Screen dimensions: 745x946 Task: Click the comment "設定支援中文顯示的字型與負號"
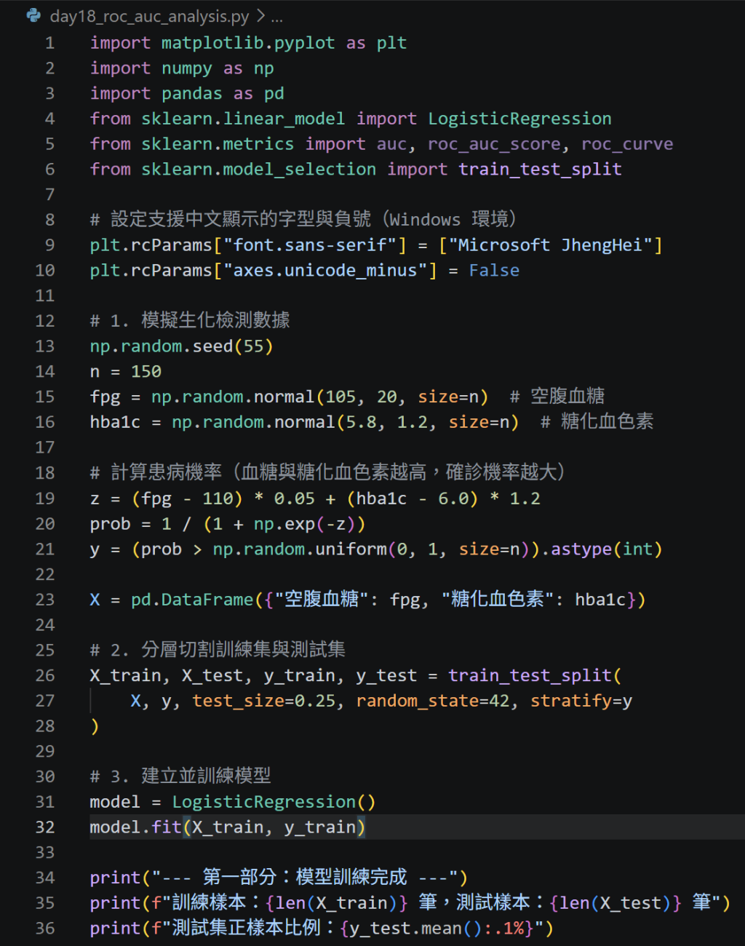pos(240,219)
